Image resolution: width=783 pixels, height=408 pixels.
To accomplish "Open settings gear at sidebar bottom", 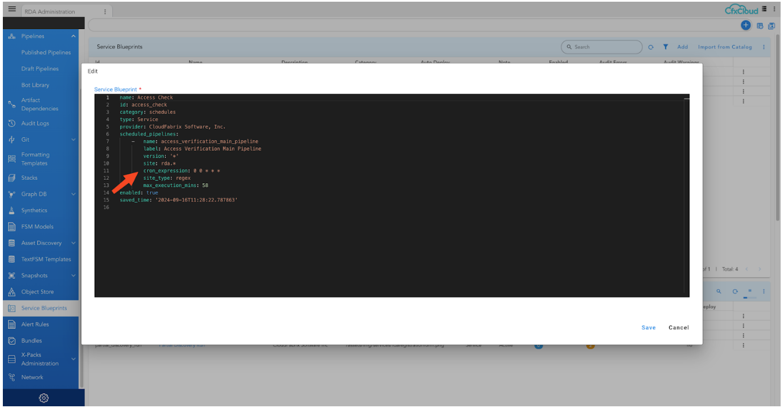I will coord(43,398).
